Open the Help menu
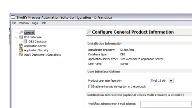Image resolution: width=192 pixels, height=108 pixels. coord(43,23)
